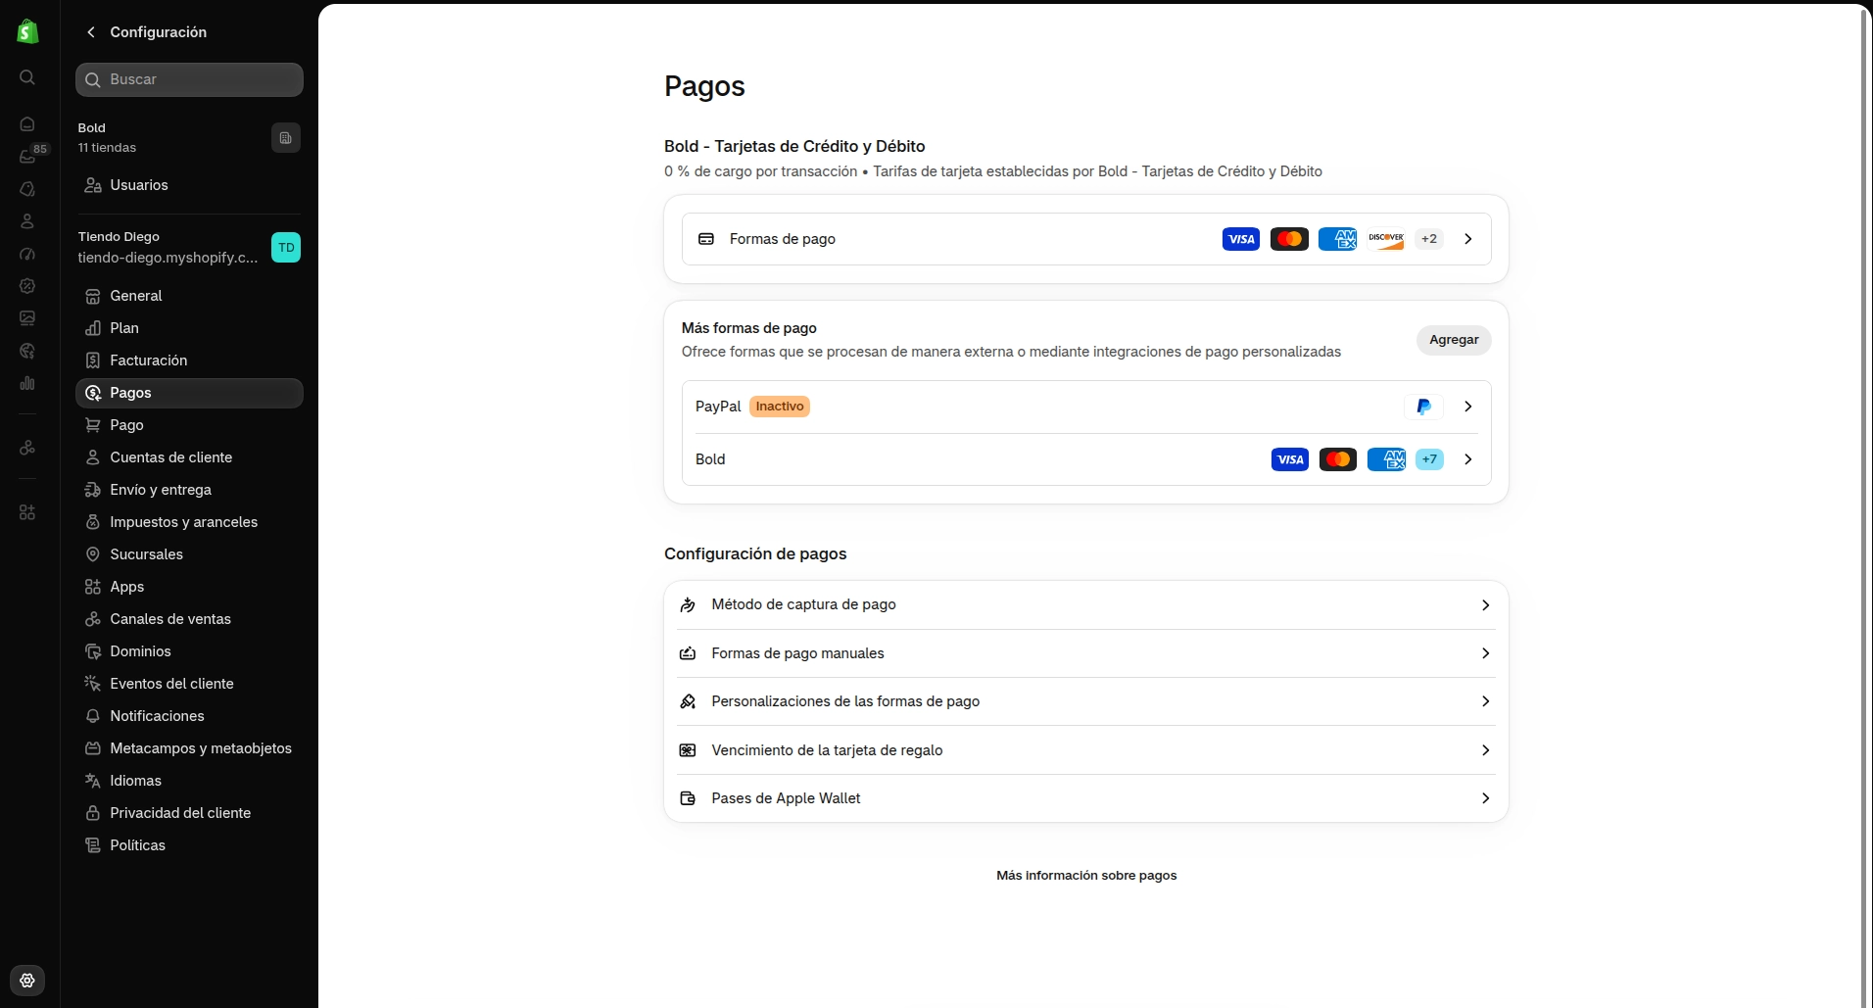Open Usuarios in the sidebar
This screenshot has width=1873, height=1008.
[189, 185]
